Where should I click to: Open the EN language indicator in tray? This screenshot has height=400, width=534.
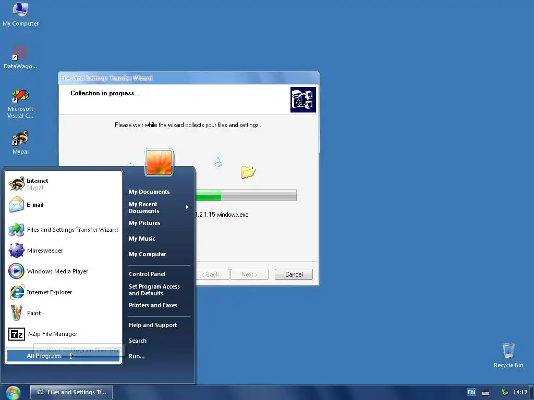[471, 392]
